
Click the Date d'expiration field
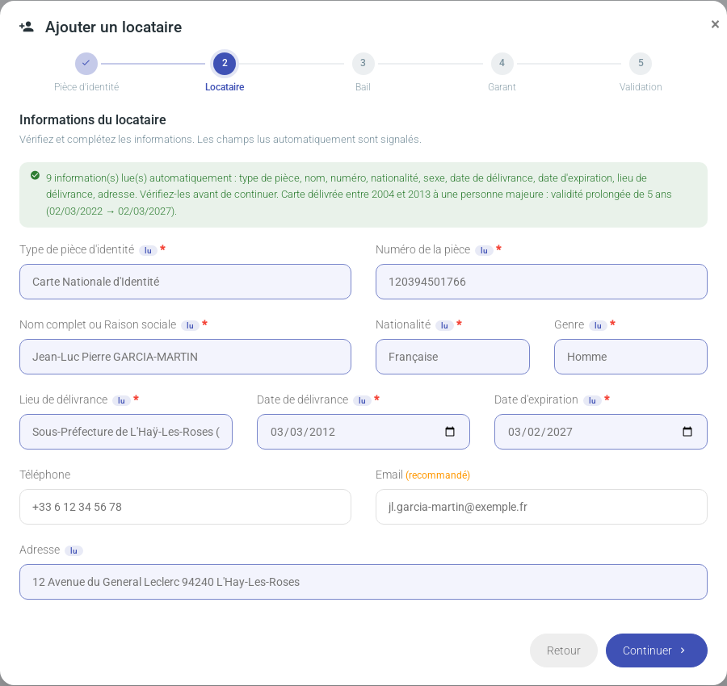click(600, 432)
